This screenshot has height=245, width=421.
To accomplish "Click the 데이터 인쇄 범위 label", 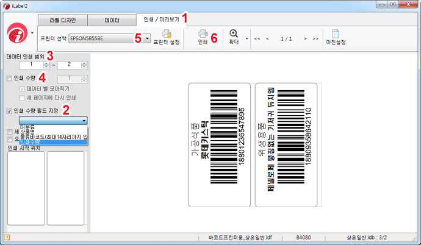I will tap(25, 57).
